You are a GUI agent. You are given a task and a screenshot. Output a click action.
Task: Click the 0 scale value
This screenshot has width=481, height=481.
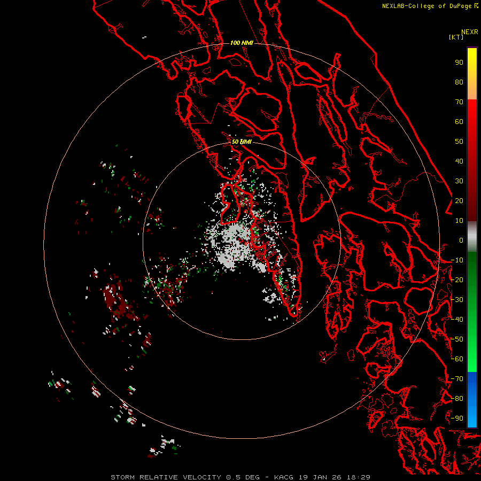461,240
